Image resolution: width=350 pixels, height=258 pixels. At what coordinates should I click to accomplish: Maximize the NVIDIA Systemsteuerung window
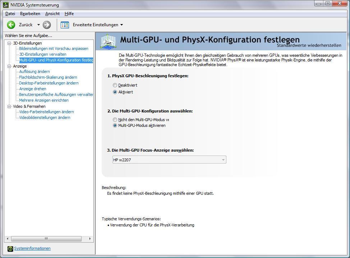click(x=328, y=3)
